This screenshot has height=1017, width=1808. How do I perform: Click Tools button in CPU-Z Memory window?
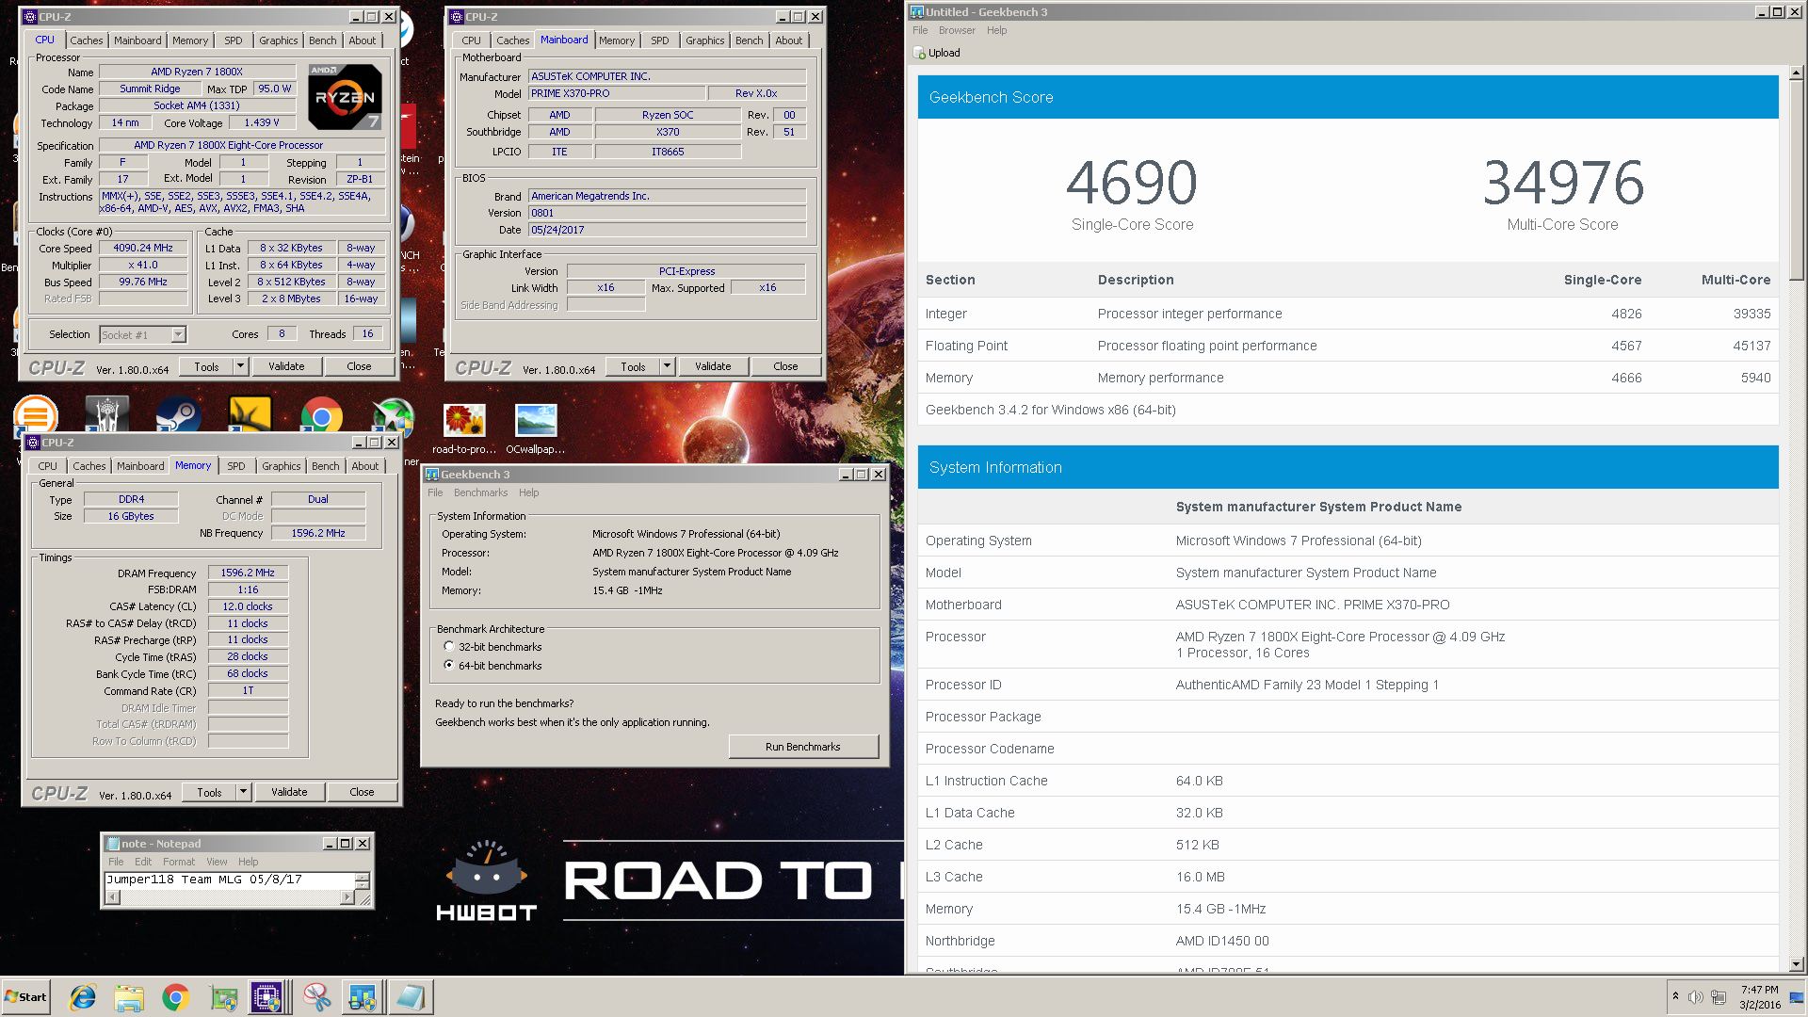click(x=209, y=792)
